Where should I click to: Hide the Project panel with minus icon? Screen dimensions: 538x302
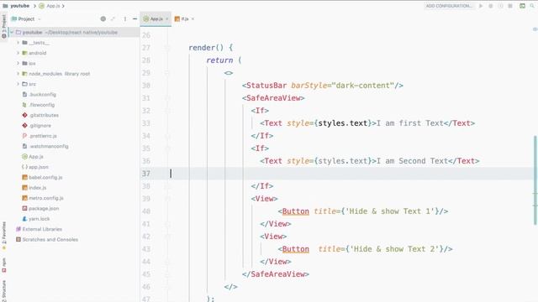pyautogui.click(x=134, y=18)
